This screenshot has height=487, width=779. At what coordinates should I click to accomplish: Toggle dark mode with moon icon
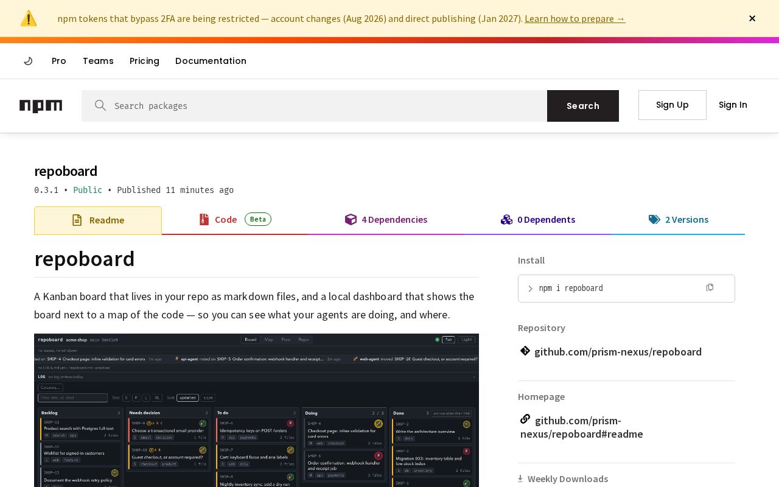tap(28, 61)
